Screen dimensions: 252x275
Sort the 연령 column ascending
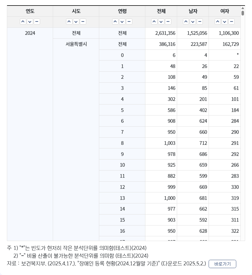115,21
